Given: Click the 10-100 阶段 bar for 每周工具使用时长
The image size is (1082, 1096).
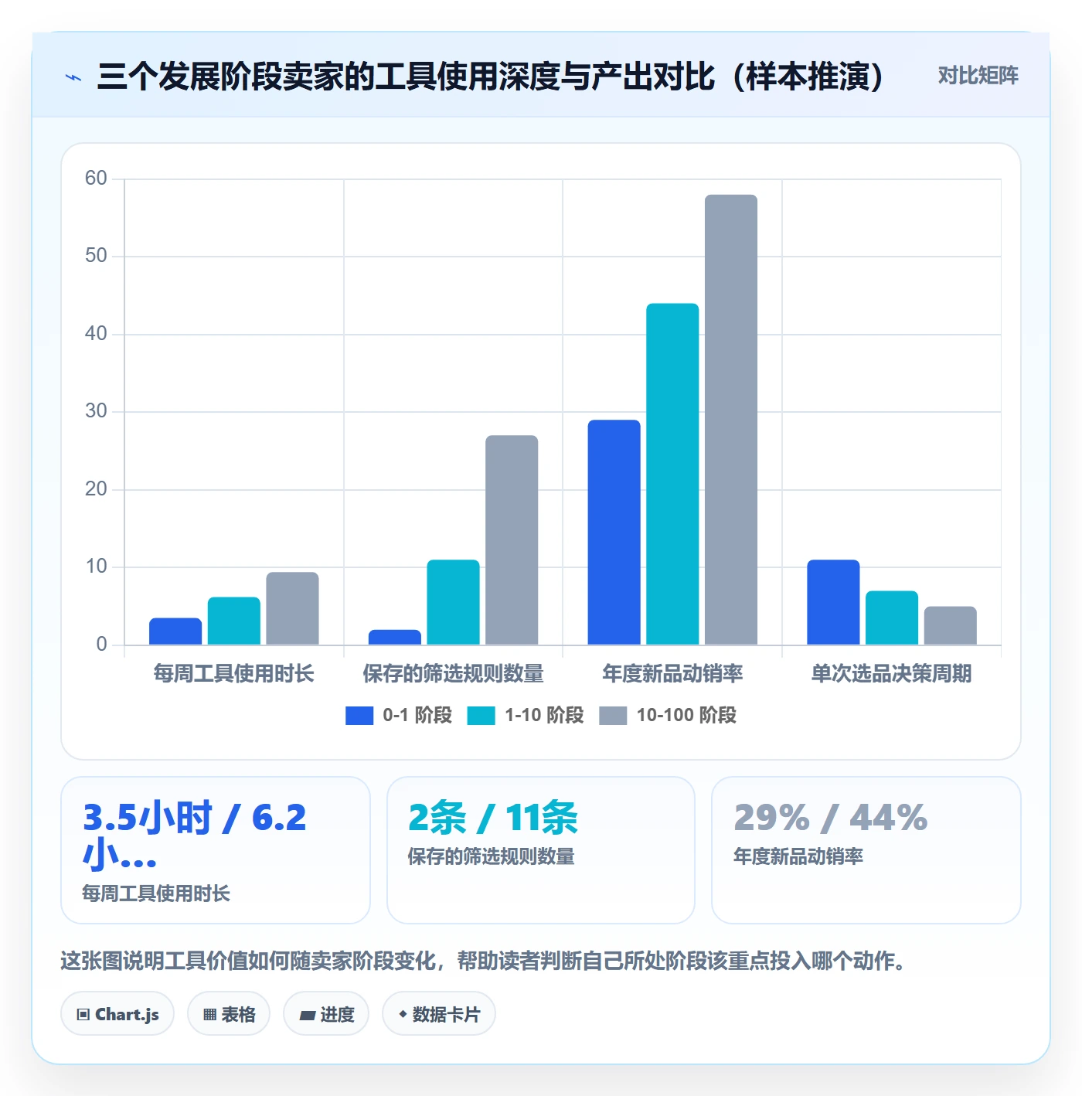Looking at the screenshot, I should (x=292, y=608).
